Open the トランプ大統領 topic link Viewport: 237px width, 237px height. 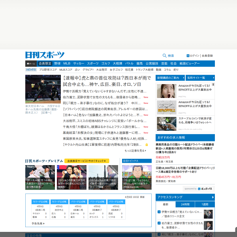(x=145, y=70)
